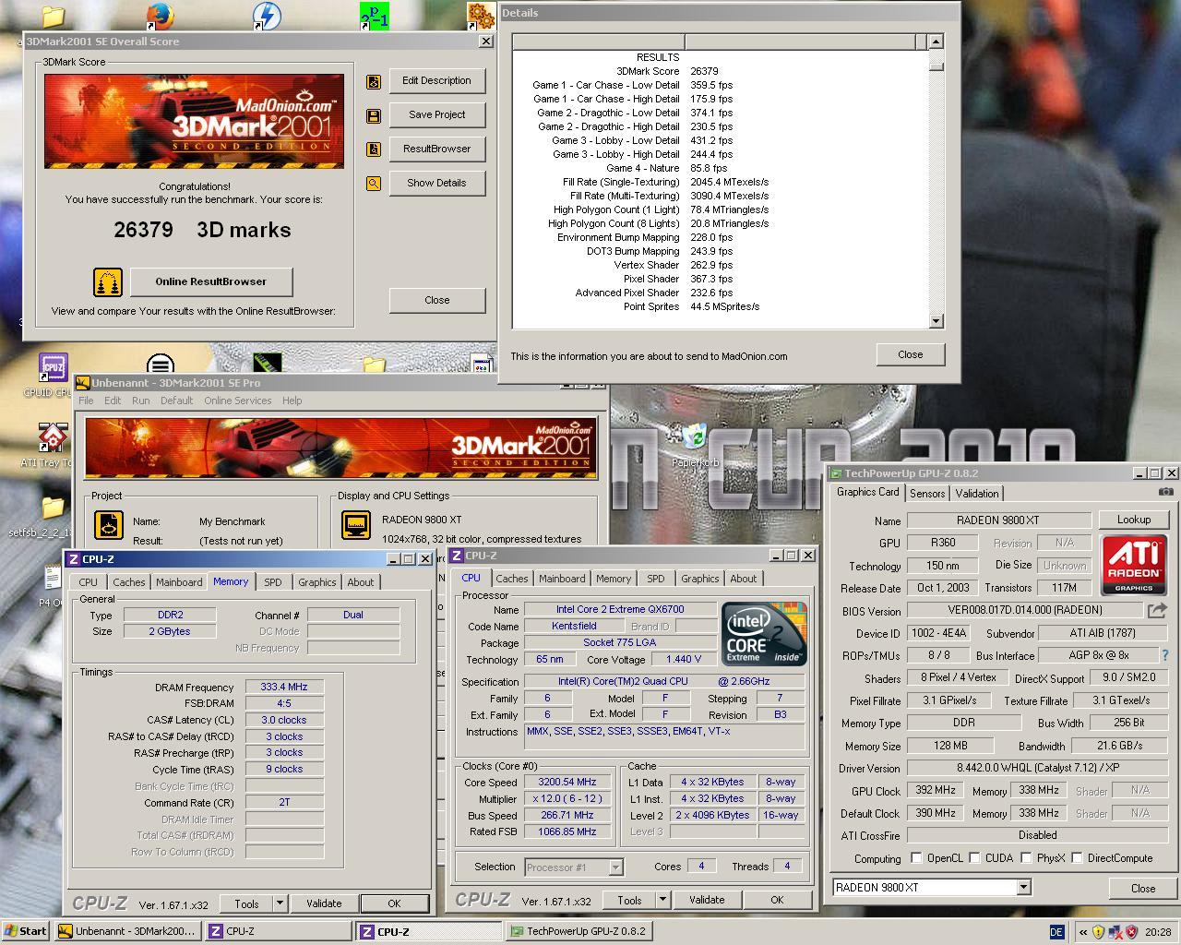Expand hidden tray icons chevron
This screenshot has width=1181, height=945.
[x=1082, y=932]
